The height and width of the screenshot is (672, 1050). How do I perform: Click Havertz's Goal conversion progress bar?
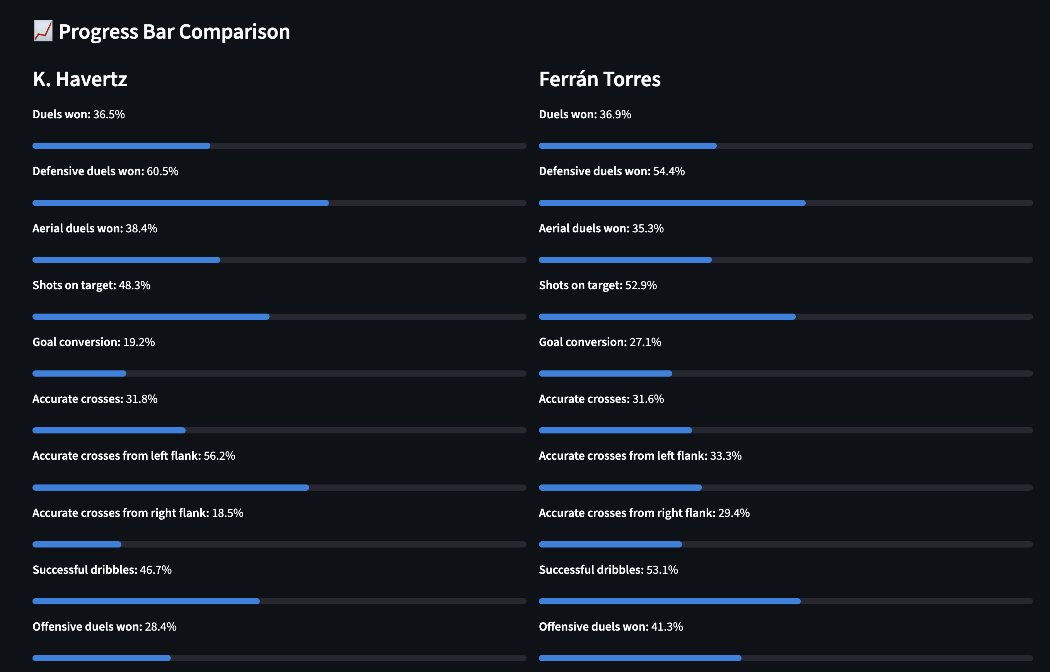279,374
